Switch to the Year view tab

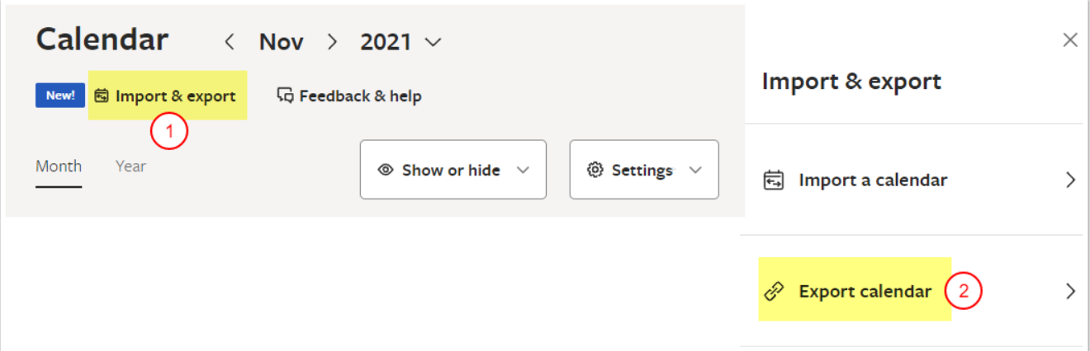point(130,166)
